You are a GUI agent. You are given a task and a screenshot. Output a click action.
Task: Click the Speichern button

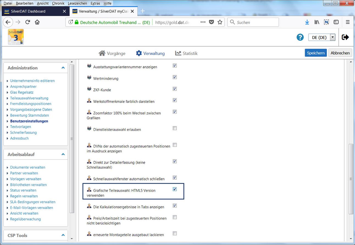pos(316,53)
